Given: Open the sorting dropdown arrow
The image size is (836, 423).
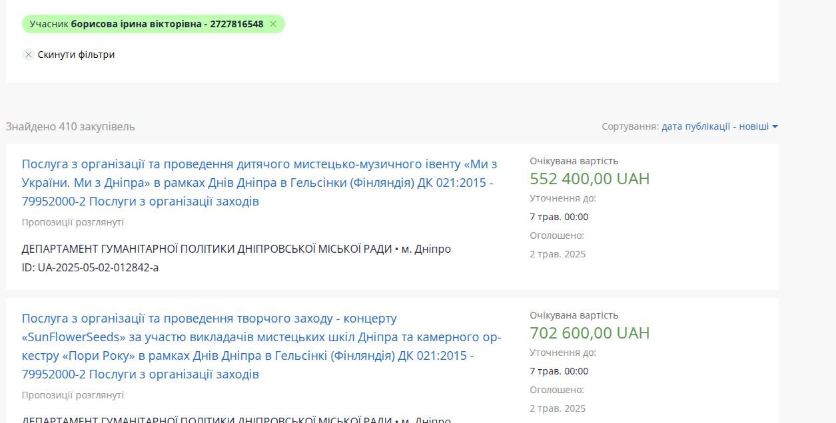Looking at the screenshot, I should click(775, 126).
